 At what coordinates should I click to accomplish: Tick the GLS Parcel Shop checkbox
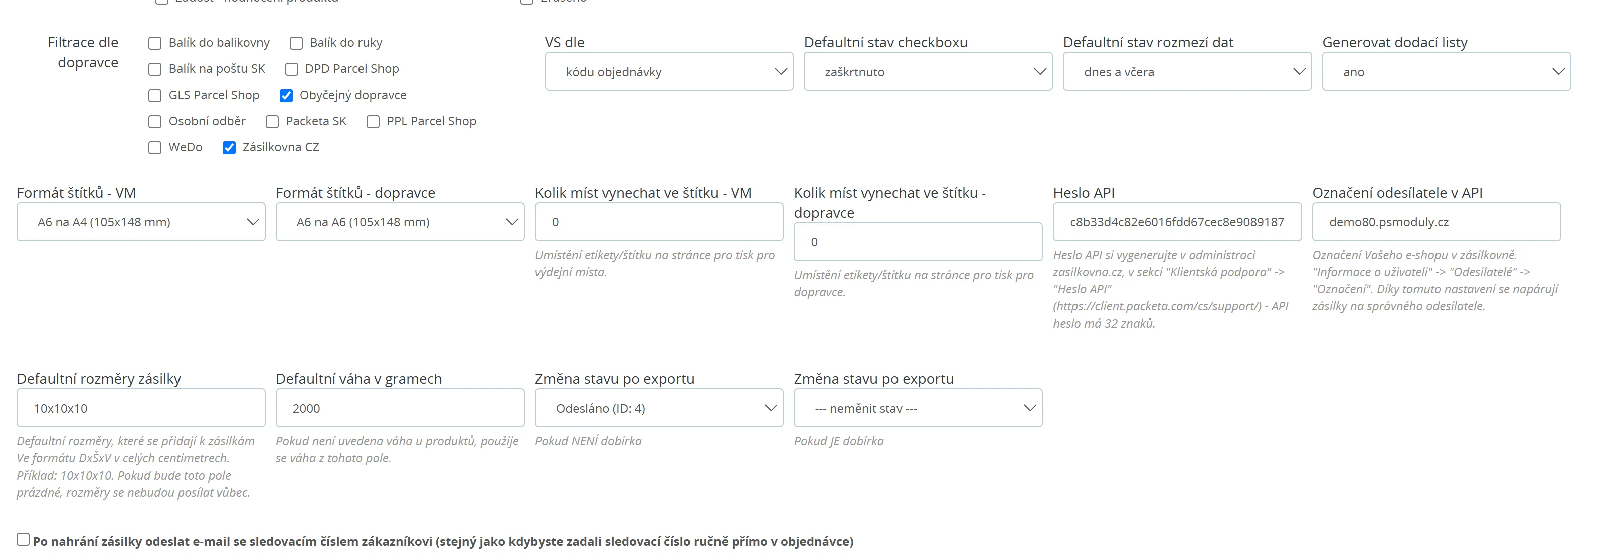[x=155, y=95]
